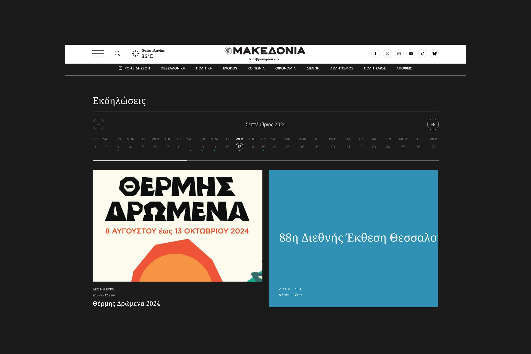Click the Εκδηλώσεις page heading
Image resolution: width=531 pixels, height=354 pixels.
coord(119,101)
